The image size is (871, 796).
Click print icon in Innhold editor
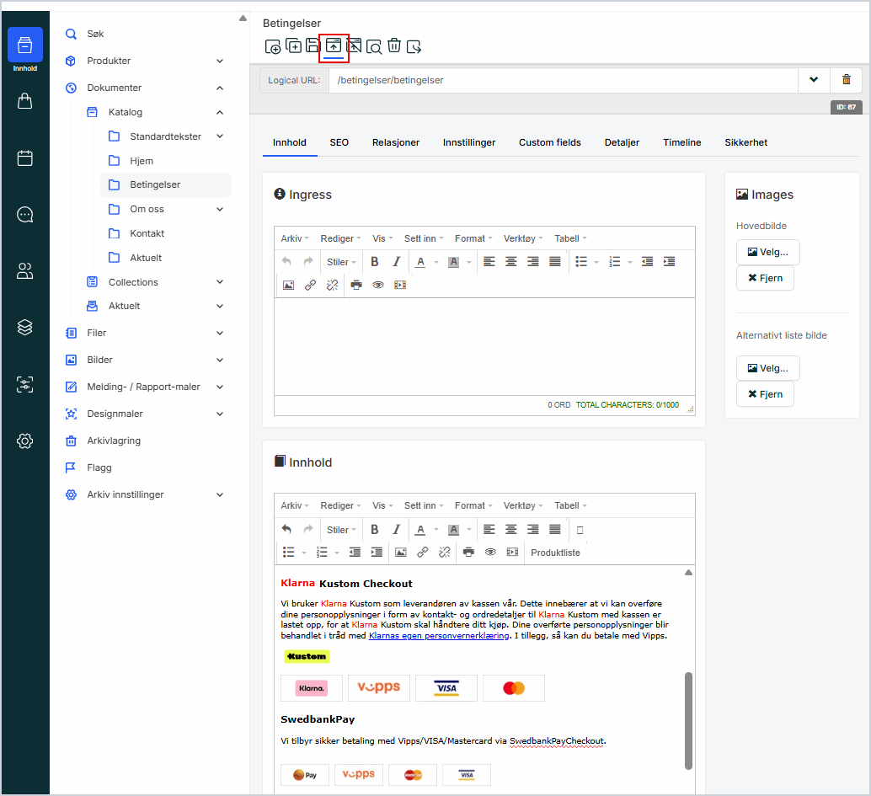pos(468,553)
